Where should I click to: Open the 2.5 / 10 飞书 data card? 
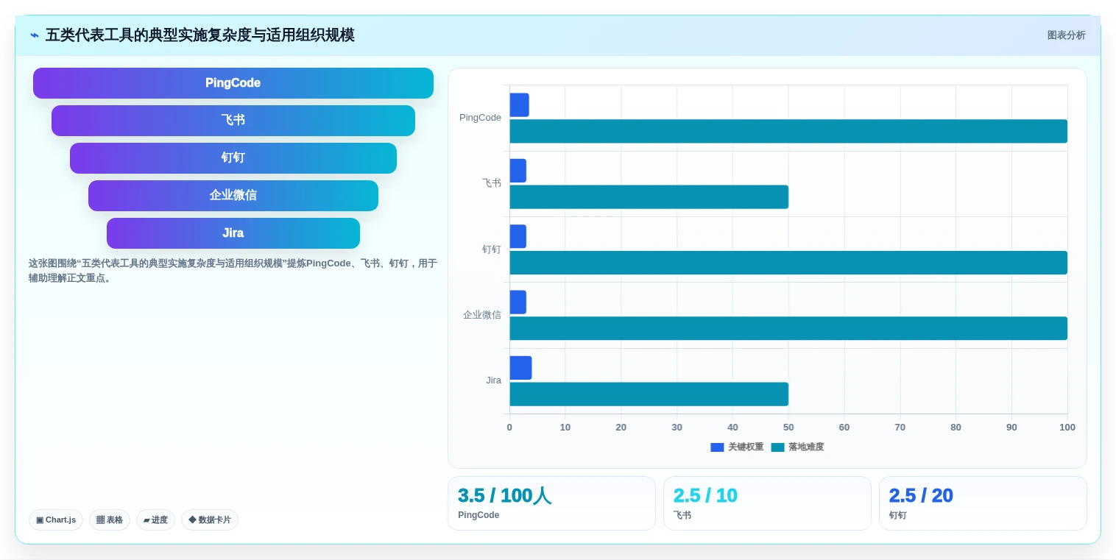tap(767, 503)
